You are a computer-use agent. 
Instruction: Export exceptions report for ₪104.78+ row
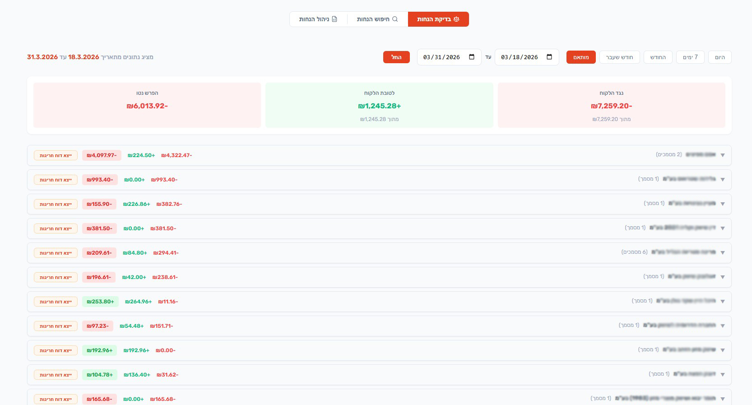point(56,375)
